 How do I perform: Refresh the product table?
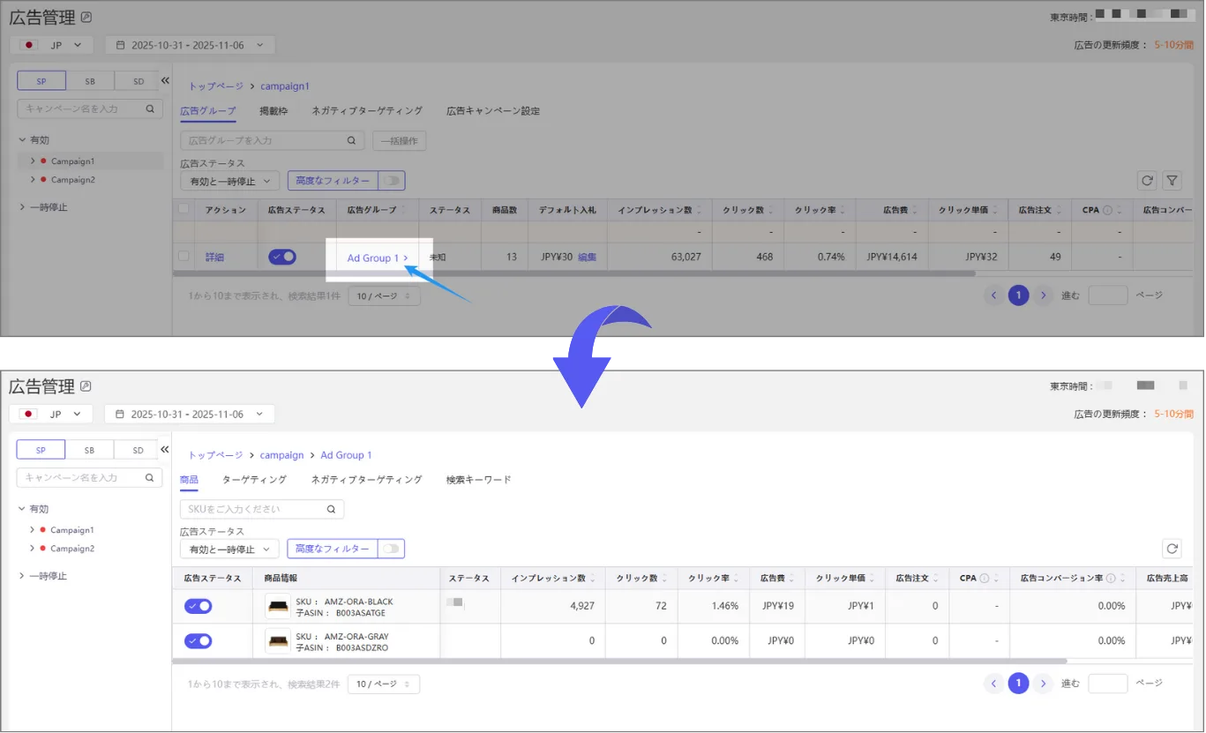1172,549
